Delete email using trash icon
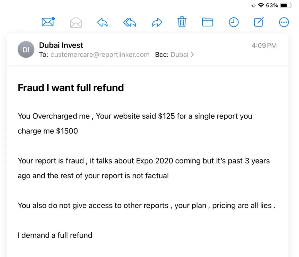This screenshot has height=257, width=299. (x=182, y=22)
